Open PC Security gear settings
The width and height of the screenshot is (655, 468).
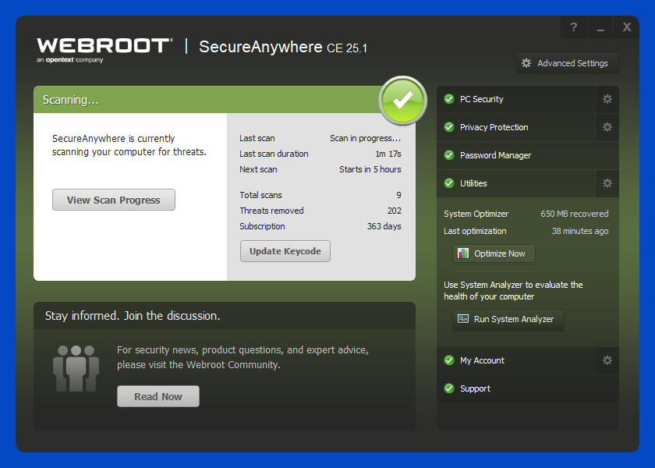point(607,99)
